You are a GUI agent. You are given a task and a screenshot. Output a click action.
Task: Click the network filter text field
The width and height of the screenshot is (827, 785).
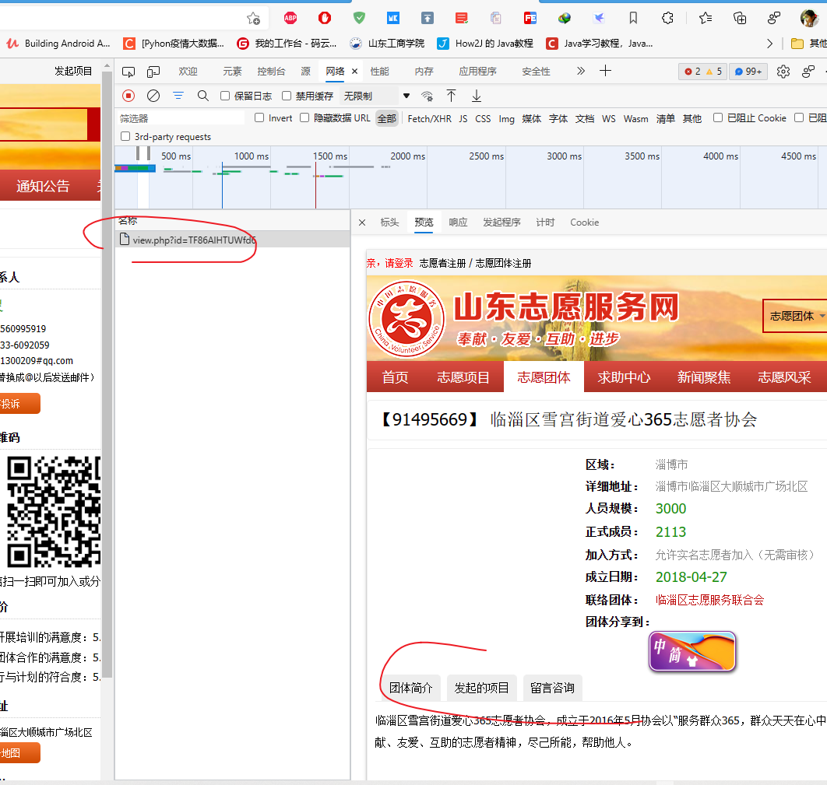181,118
